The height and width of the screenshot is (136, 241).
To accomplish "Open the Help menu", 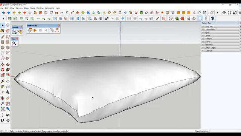I will point(58,8).
